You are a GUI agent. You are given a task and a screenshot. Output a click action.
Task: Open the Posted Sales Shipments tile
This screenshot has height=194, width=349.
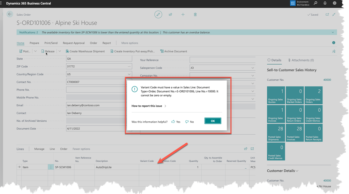pos(276,133)
